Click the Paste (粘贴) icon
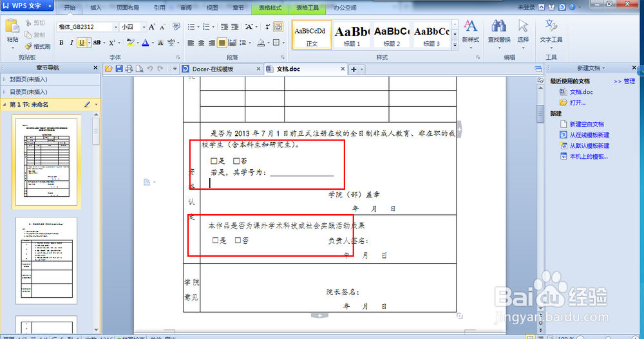The width and height of the screenshot is (644, 339). [x=12, y=26]
